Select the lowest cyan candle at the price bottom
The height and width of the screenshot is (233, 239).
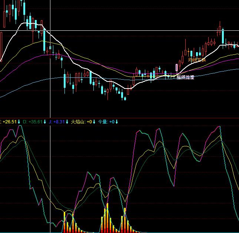(x=125, y=97)
